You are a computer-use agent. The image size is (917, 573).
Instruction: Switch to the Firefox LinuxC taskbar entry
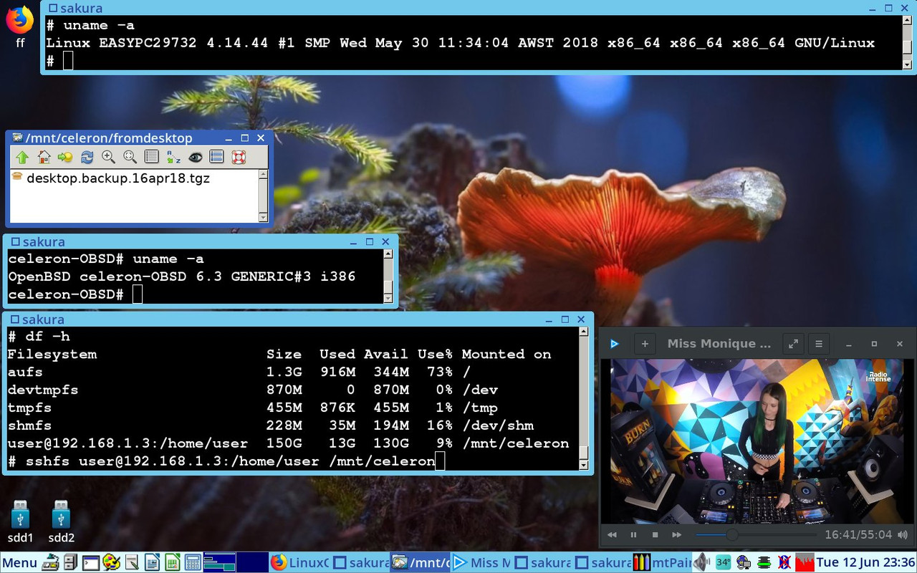pyautogui.click(x=299, y=563)
